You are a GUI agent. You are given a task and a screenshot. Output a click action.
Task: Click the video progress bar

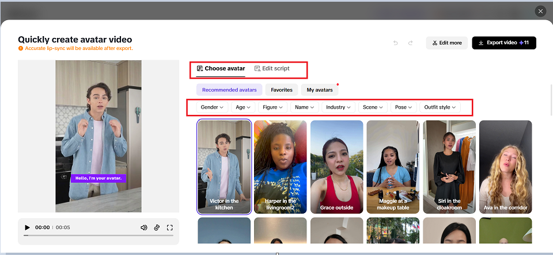pyautogui.click(x=98, y=235)
